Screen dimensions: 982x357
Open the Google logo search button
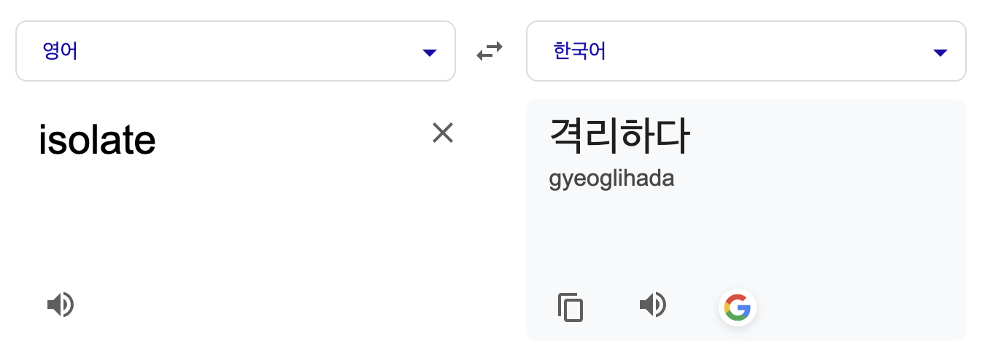[x=737, y=307]
